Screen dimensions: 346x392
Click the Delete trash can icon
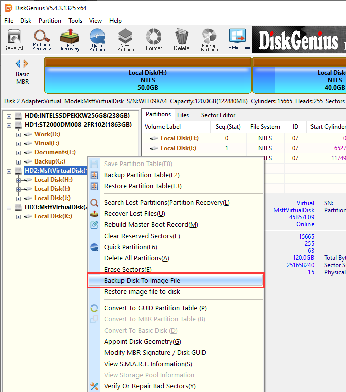[x=181, y=40]
